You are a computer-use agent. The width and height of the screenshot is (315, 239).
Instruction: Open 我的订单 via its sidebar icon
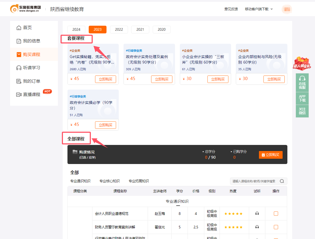(19, 81)
